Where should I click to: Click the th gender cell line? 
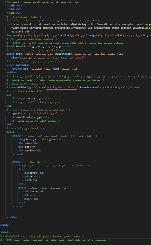click(x=29, y=151)
